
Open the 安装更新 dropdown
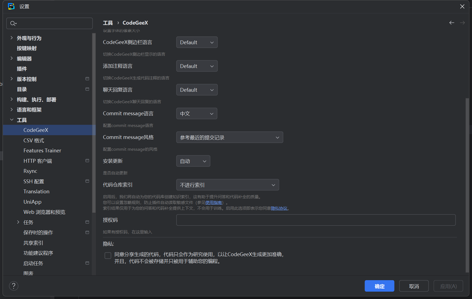pyautogui.click(x=193, y=161)
